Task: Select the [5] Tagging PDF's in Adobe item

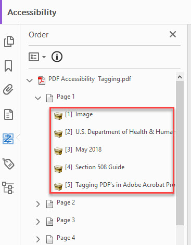Action: tap(120, 185)
